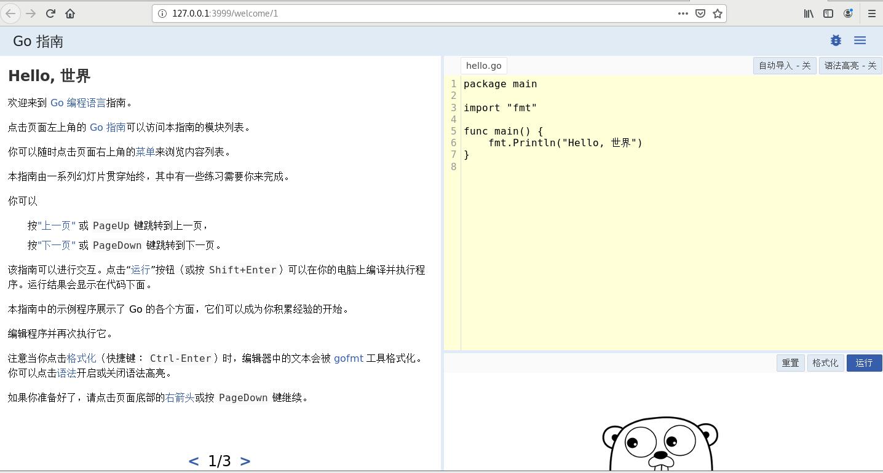Click the "下一页" link
The height and width of the screenshot is (473, 883).
[57, 245]
